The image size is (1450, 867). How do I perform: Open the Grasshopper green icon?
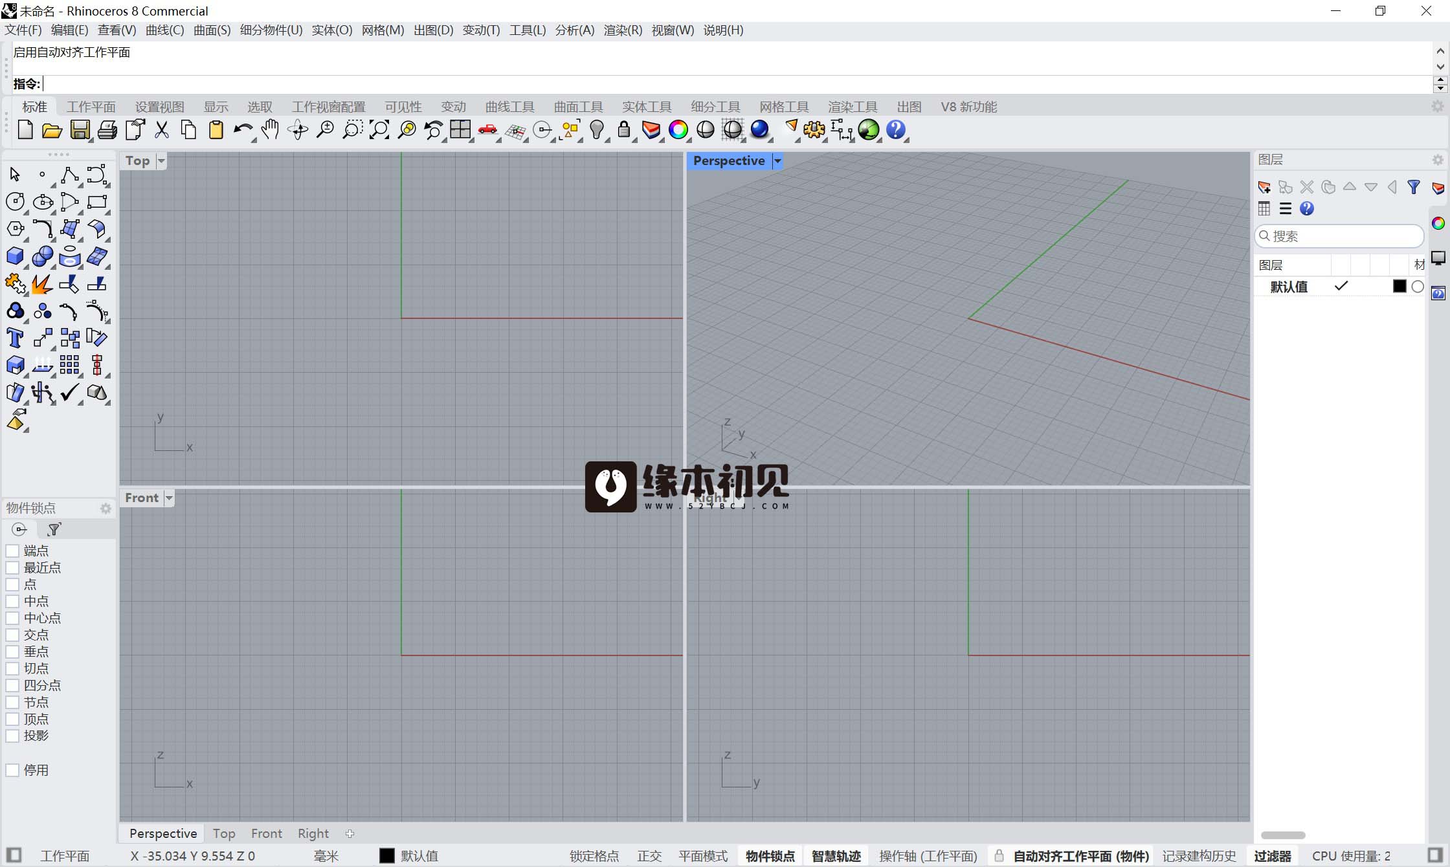pos(869,130)
